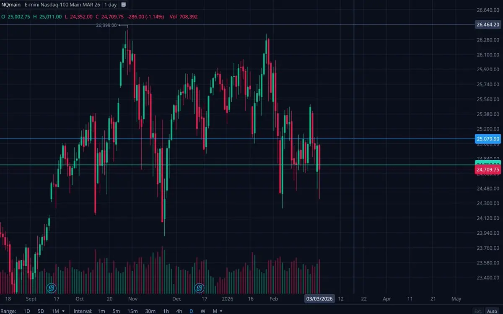Click the contract rollover icon near Dec 17
The image size is (503, 314).
tap(200, 288)
